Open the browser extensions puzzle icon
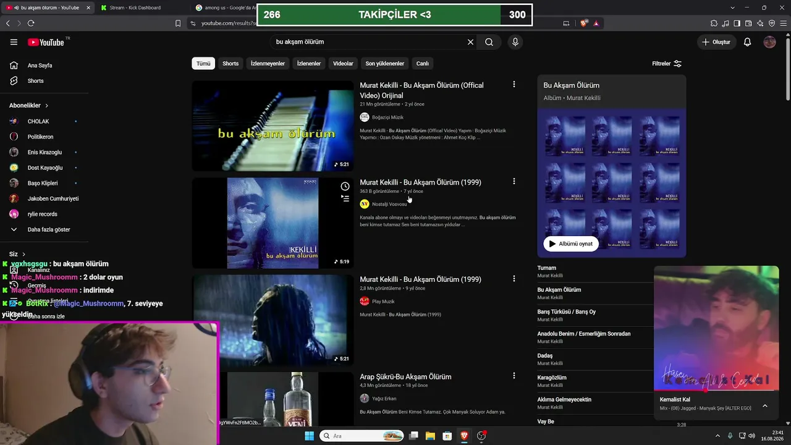 pos(714,23)
